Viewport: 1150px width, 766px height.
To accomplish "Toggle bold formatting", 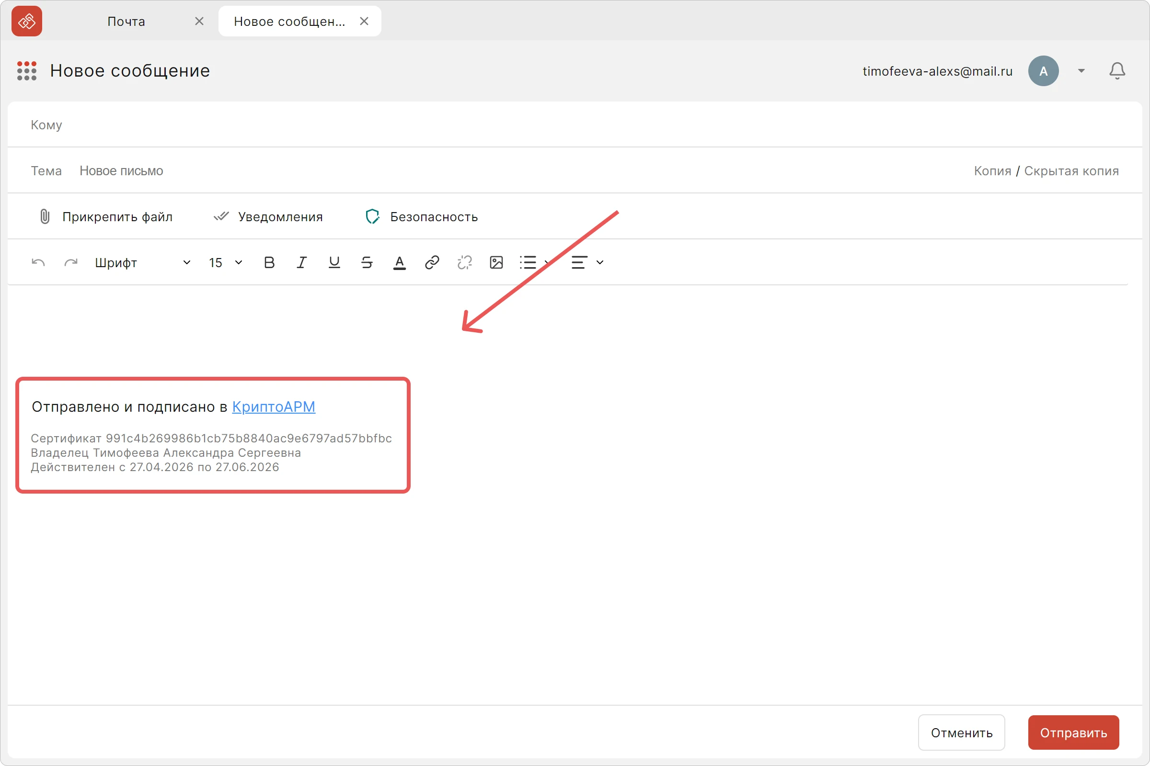I will [269, 263].
